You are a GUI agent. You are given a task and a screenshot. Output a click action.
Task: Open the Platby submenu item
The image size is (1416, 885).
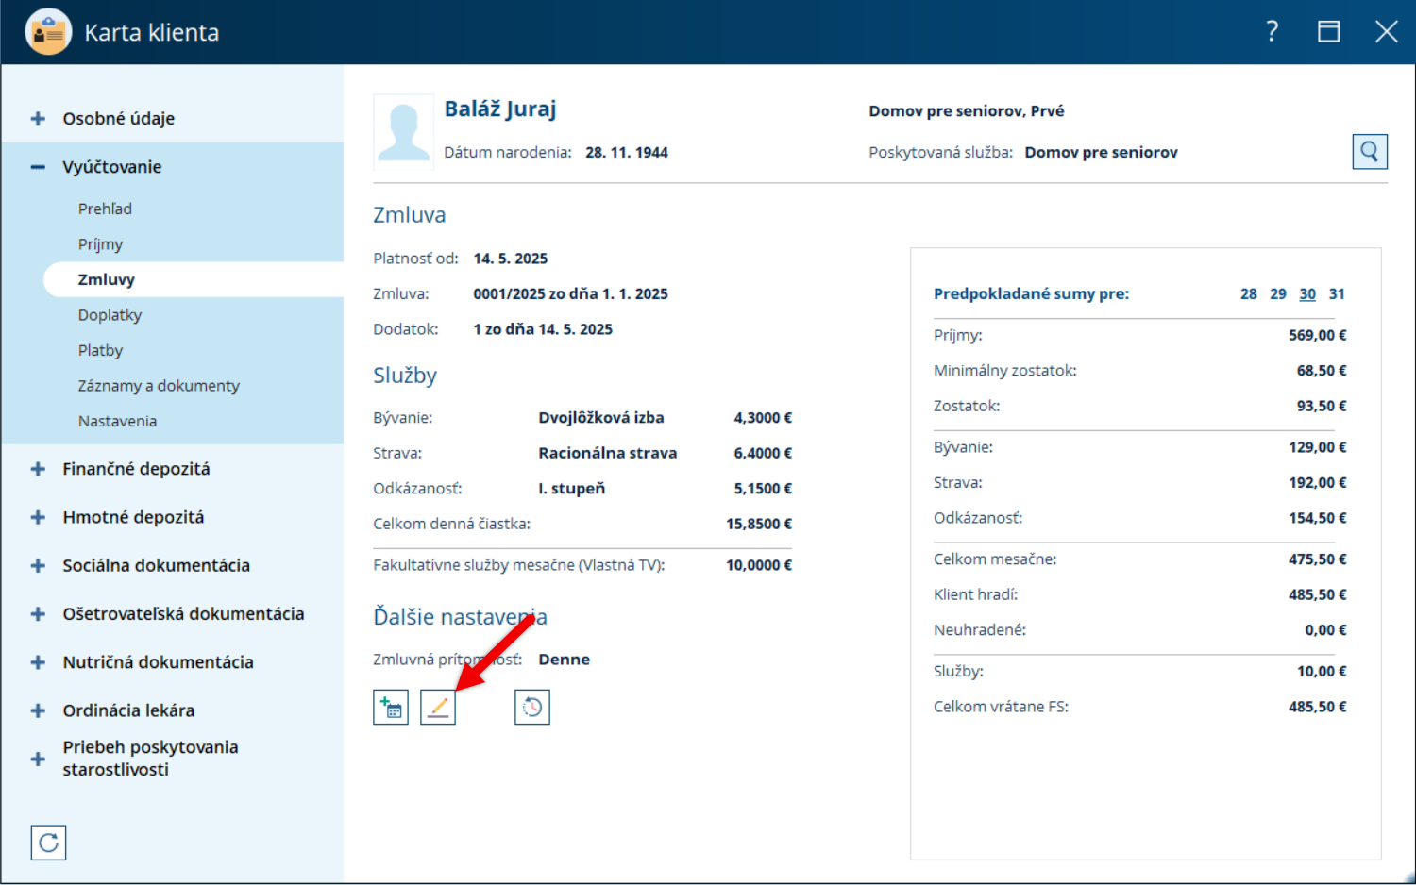[x=100, y=350]
